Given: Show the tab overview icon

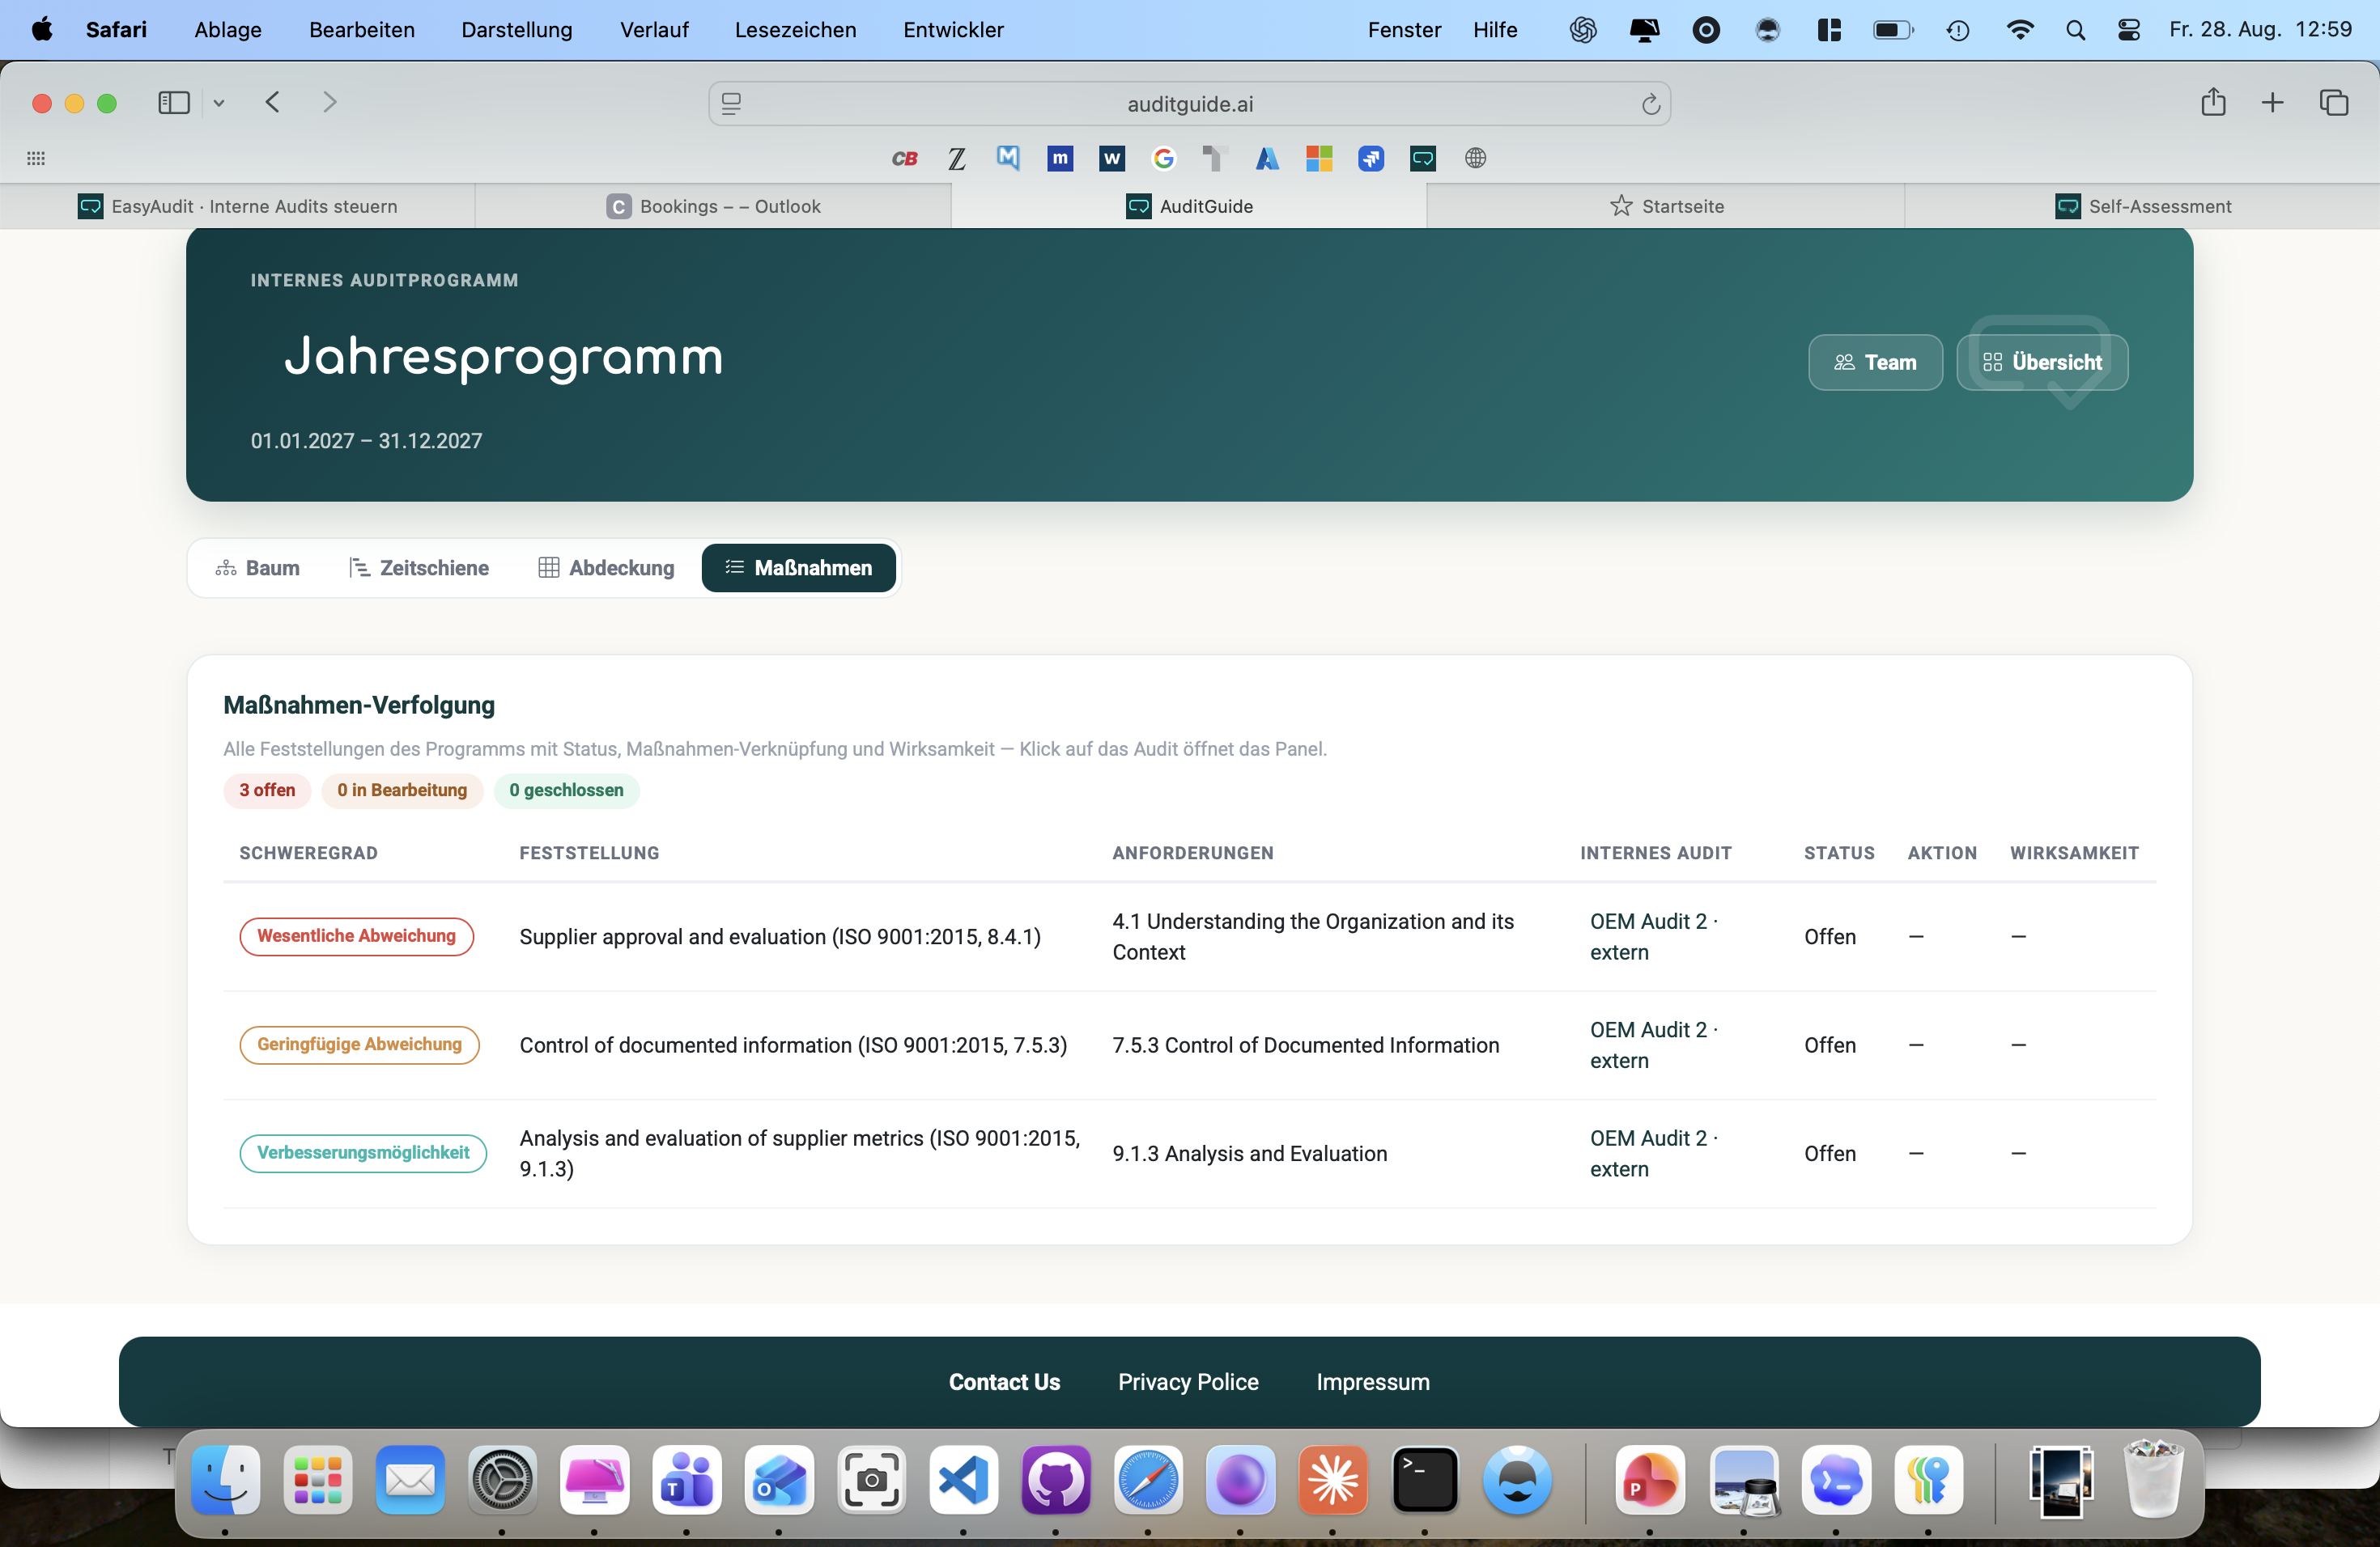Looking at the screenshot, I should pyautogui.click(x=2333, y=103).
